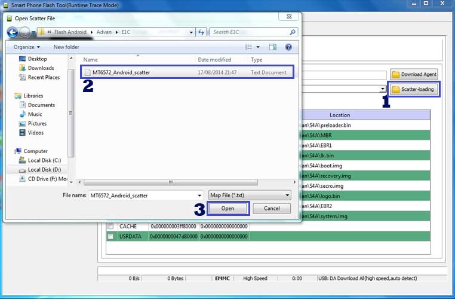Toggle the CACHE partition checkbox

pos(110,227)
